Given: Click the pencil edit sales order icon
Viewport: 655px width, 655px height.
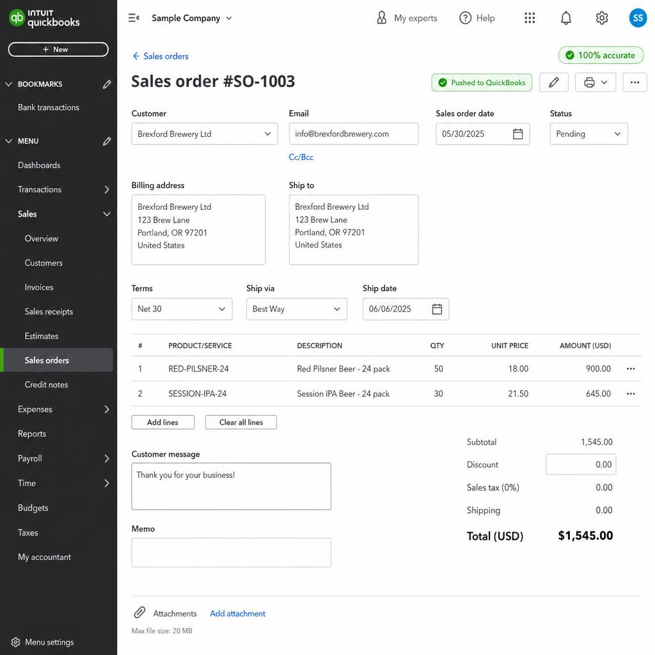Looking at the screenshot, I should point(553,83).
